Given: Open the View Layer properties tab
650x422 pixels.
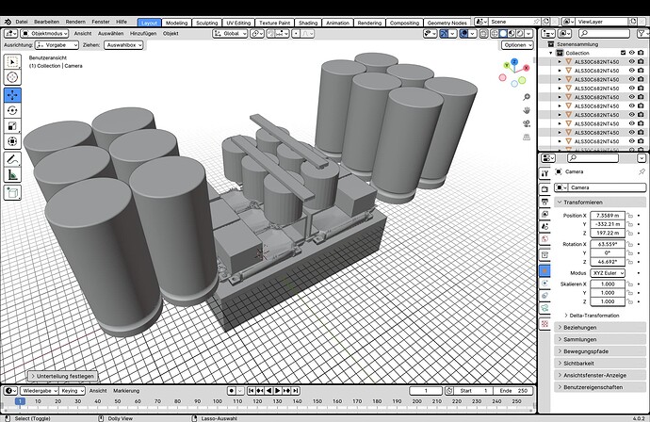Looking at the screenshot, I should click(x=545, y=215).
